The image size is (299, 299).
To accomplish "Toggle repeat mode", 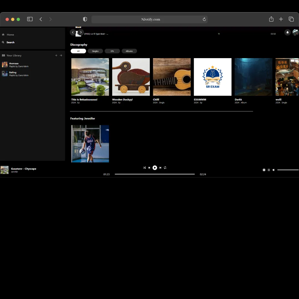I will click(165, 168).
